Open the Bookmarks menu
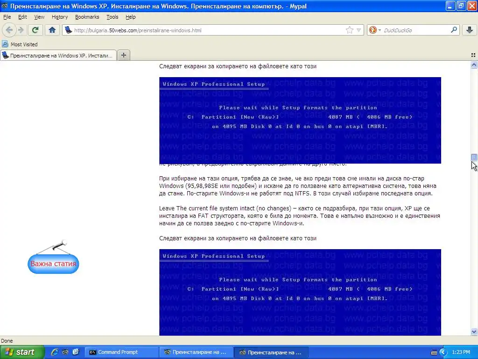The image size is (478, 359). pyautogui.click(x=87, y=17)
